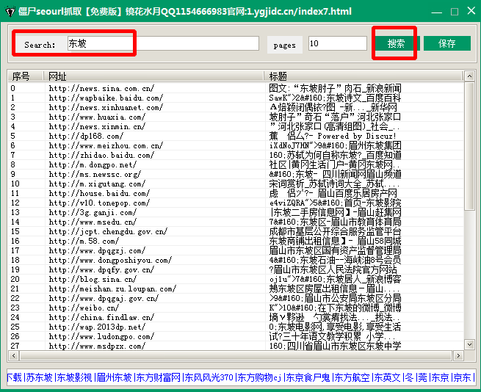This screenshot has width=481, height=392.
Task: Select row http://v10.tonepop.com/
Action: coord(236,203)
